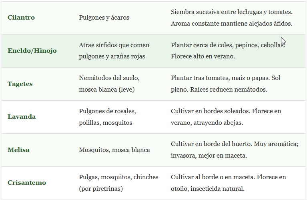Image resolution: width=307 pixels, height=200 pixels.
Task: Select the "Florece alto en verano" line
Action: pyautogui.click(x=203, y=56)
